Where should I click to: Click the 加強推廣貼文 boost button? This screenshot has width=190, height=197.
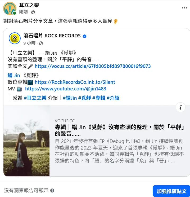point(171,191)
